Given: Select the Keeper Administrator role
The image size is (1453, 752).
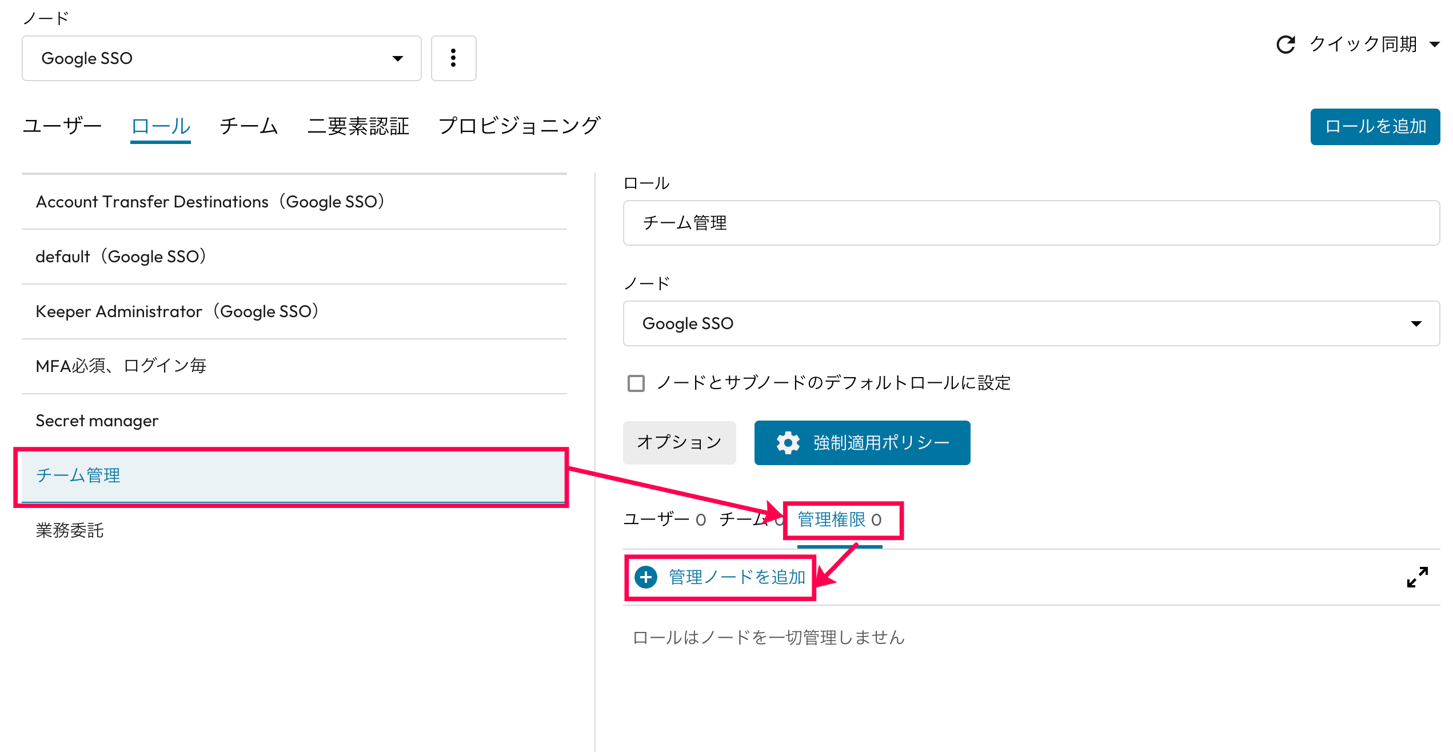Looking at the screenshot, I should coord(294,311).
